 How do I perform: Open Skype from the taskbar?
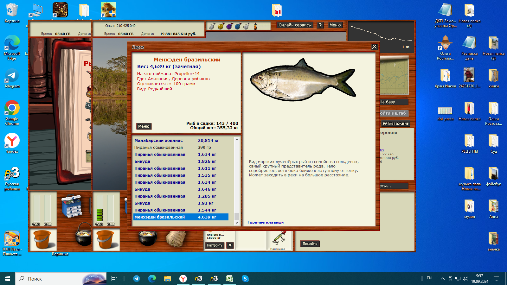click(x=245, y=279)
